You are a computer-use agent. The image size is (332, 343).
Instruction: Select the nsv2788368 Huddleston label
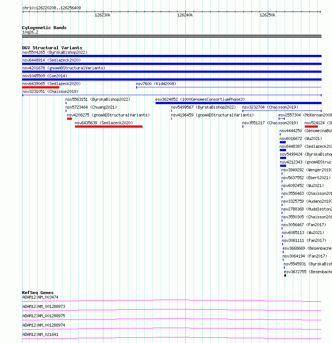tap(307, 209)
